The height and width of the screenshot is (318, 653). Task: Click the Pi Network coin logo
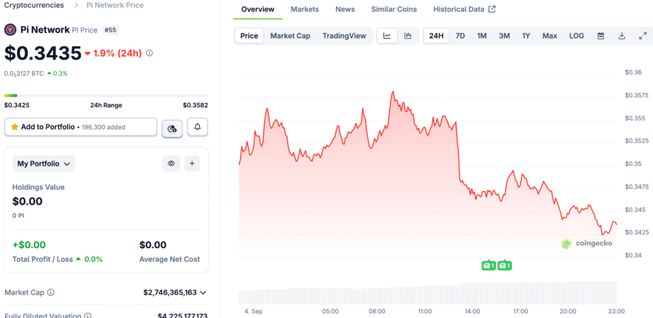pos(10,30)
